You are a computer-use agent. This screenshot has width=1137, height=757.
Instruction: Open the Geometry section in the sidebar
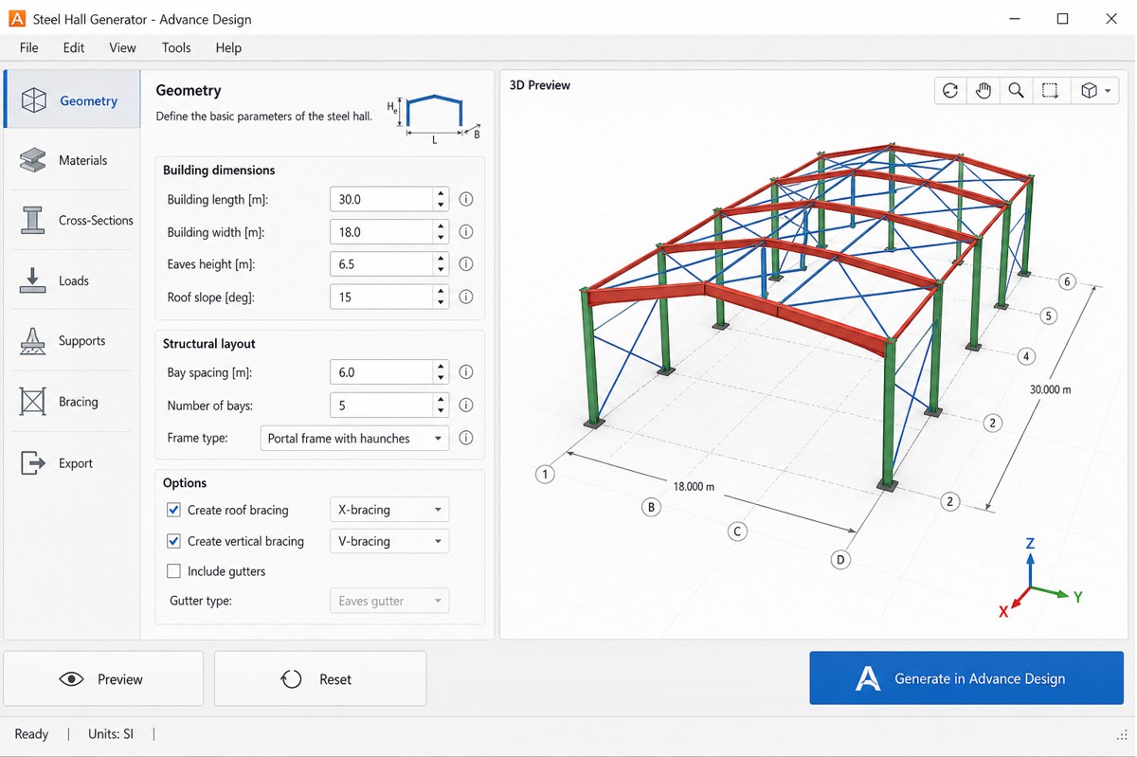pyautogui.click(x=72, y=99)
